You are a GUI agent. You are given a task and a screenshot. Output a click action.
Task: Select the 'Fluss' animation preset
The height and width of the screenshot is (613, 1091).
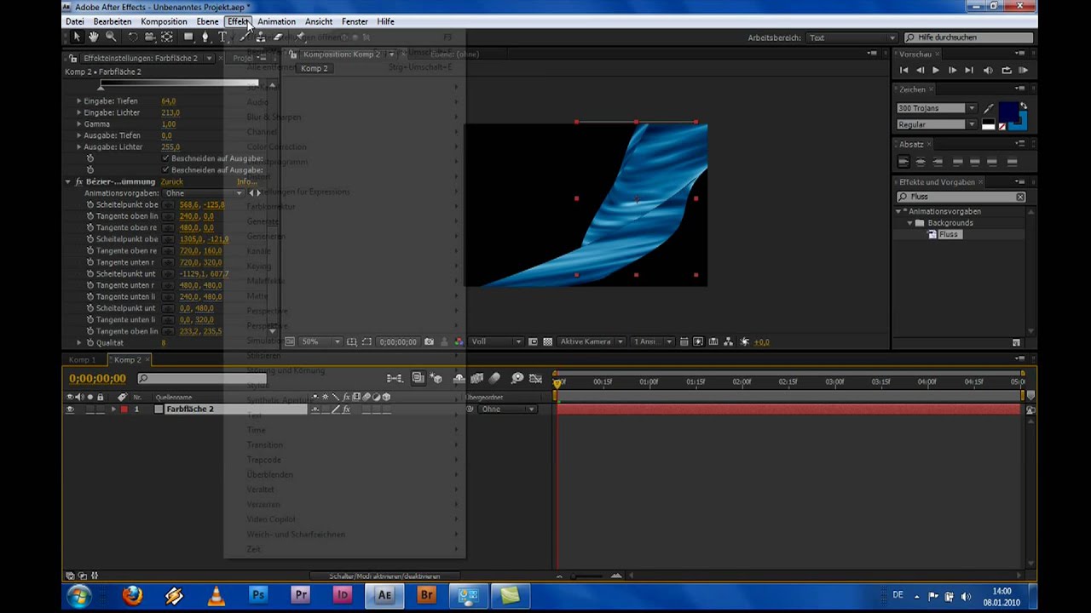coord(948,235)
